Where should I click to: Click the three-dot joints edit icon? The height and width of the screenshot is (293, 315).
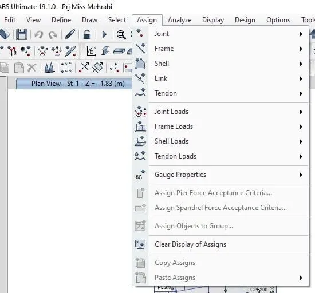pos(115,68)
